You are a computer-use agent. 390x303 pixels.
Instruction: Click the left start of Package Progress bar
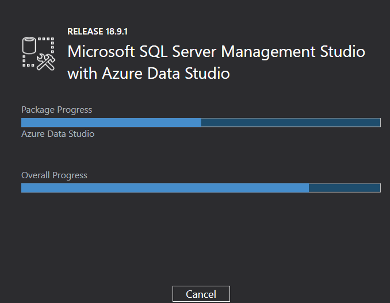click(23, 122)
